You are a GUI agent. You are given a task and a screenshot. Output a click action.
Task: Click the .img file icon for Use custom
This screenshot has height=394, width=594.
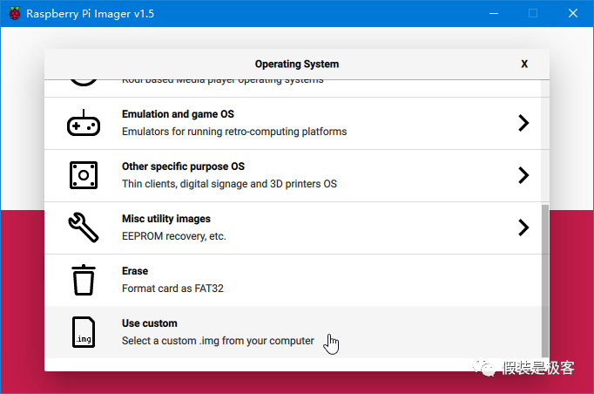click(x=84, y=332)
